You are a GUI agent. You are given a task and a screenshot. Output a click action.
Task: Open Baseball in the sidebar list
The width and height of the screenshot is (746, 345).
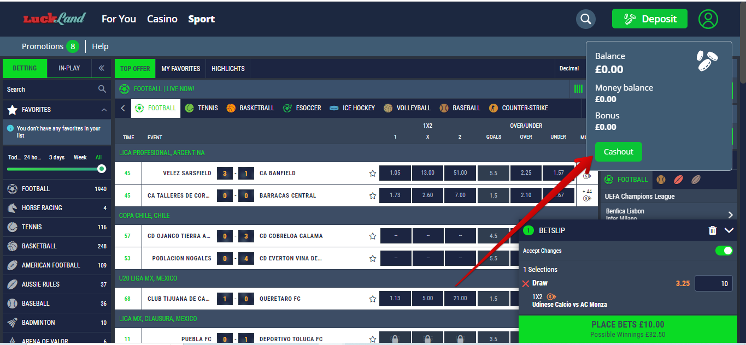(x=57, y=304)
